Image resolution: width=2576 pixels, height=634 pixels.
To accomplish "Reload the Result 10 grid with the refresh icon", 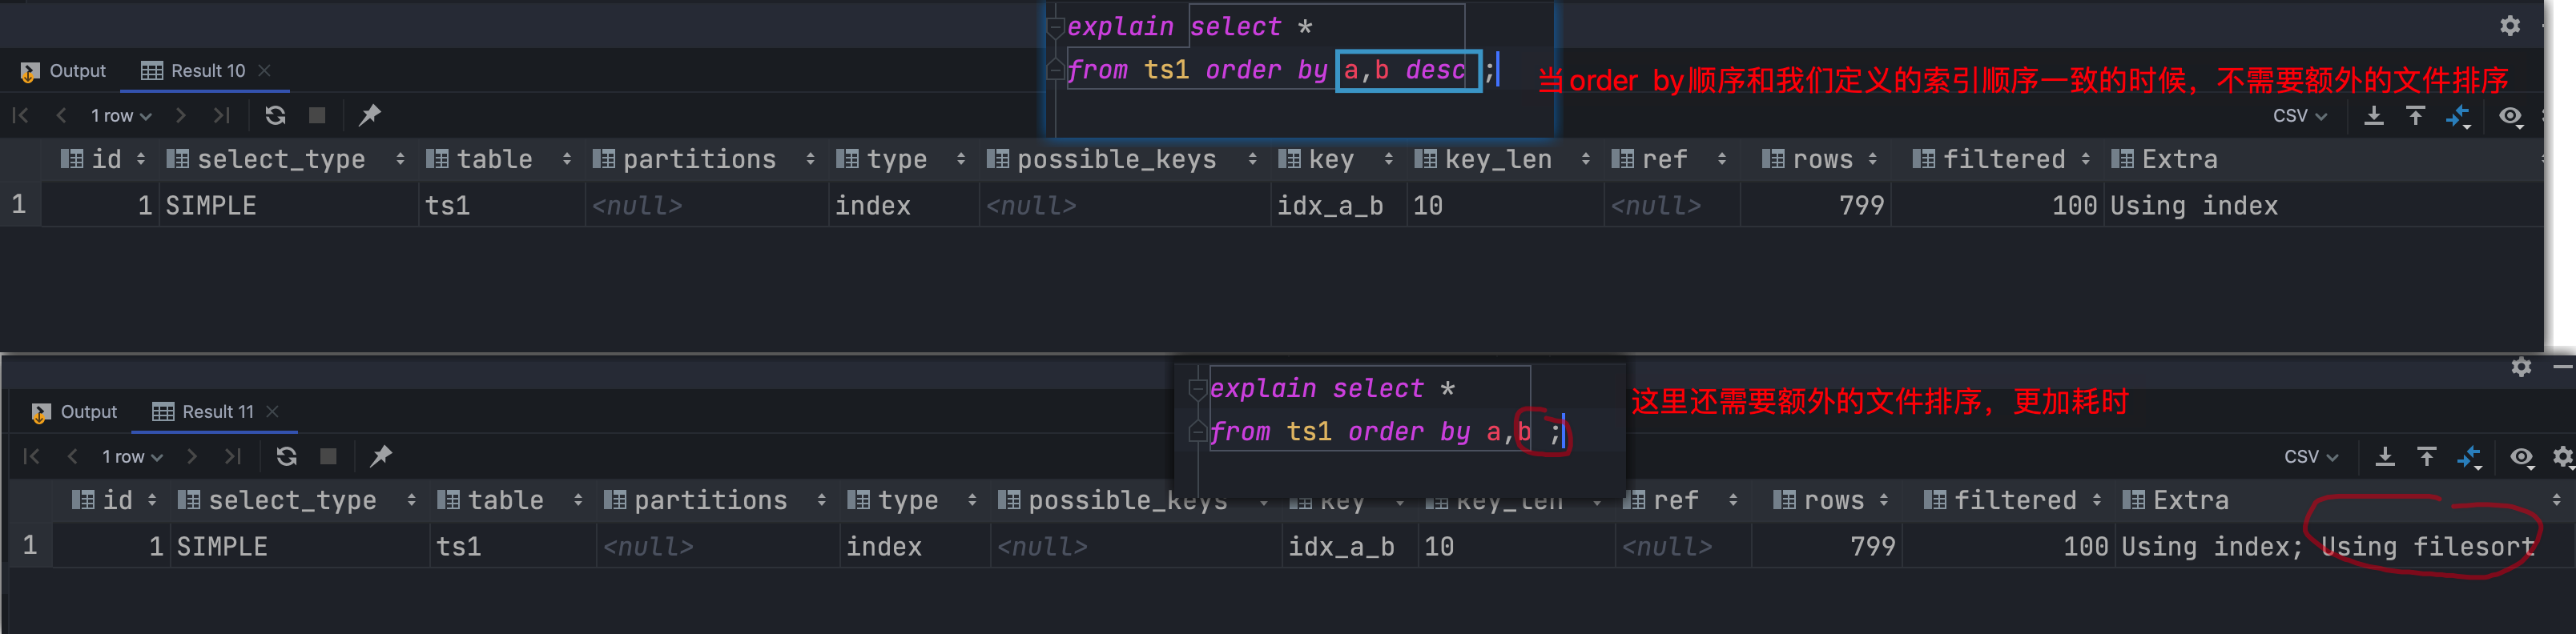I will 275,116.
